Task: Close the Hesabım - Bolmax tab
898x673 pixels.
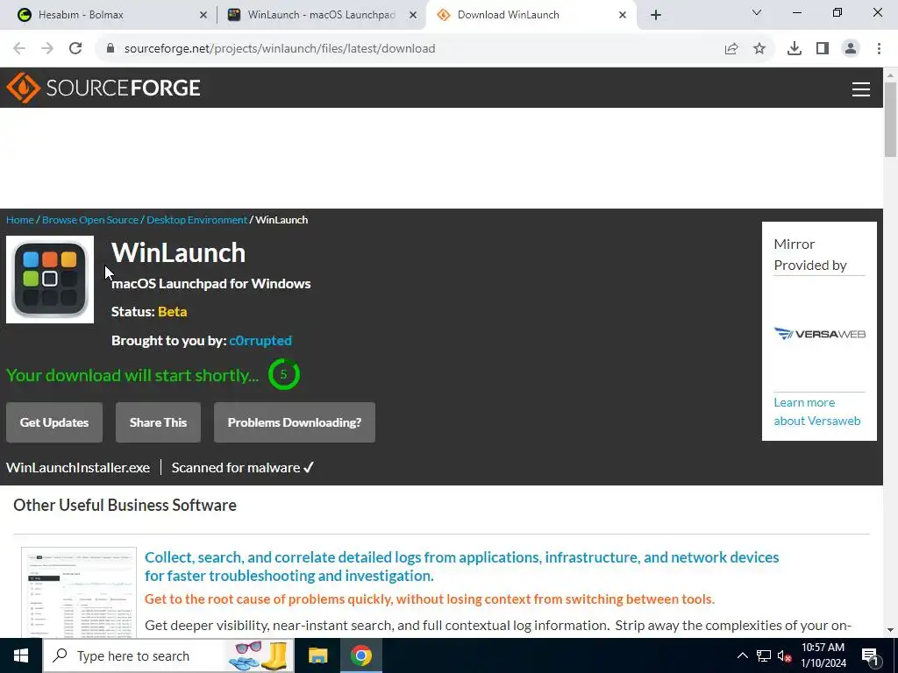Action: click(203, 15)
